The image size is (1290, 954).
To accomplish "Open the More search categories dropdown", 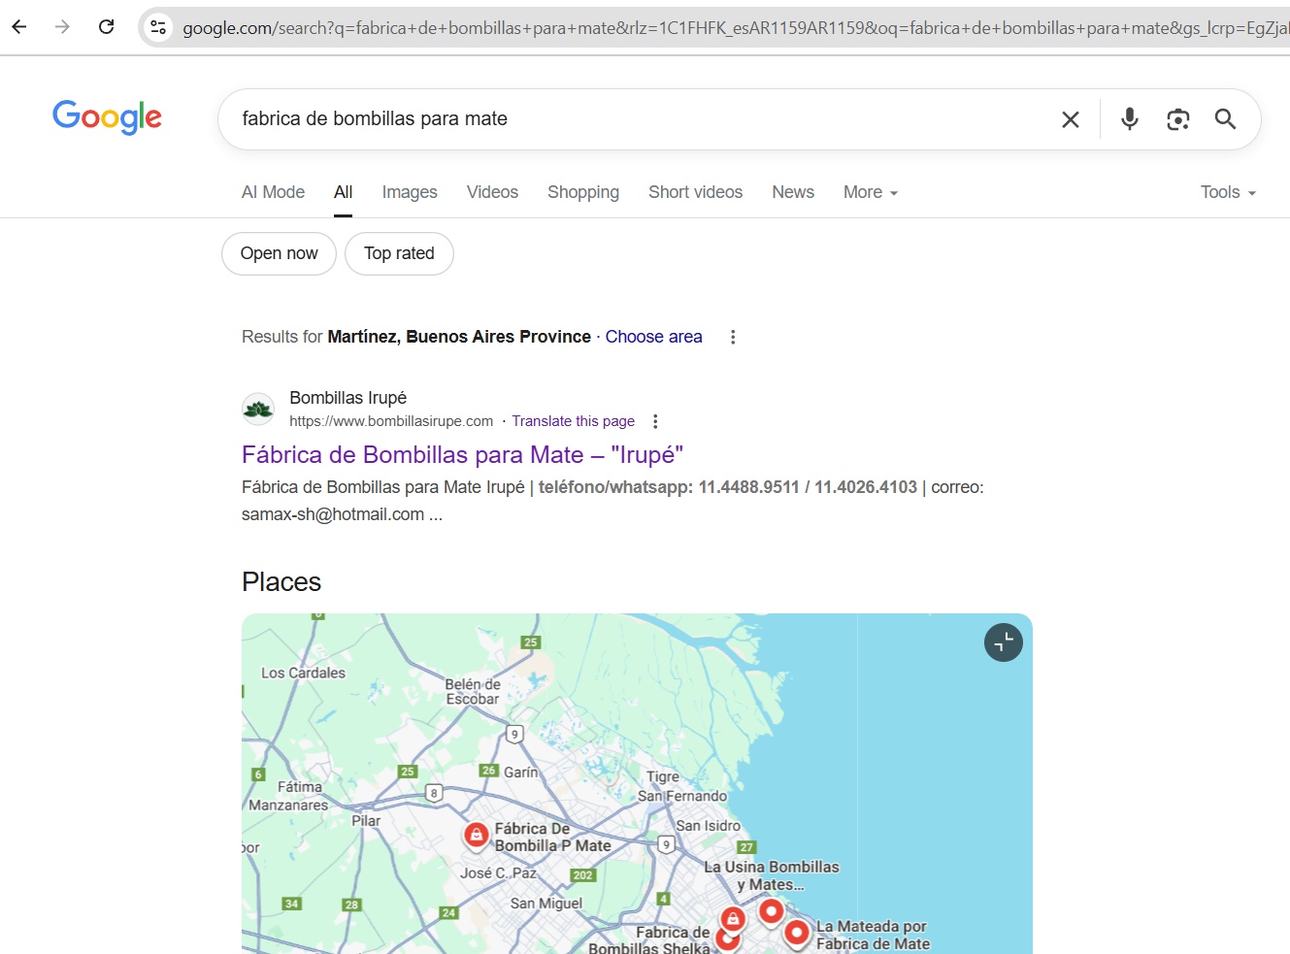I will coord(869,191).
